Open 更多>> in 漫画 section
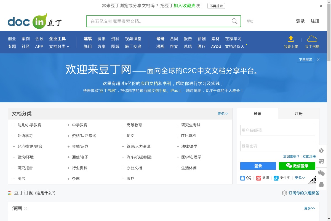Image resolution: width=331 pixels, height=221 pixels. (x=309, y=208)
